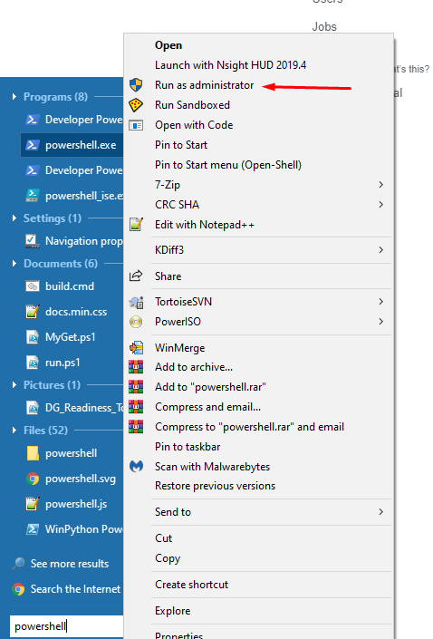Image resolution: width=433 pixels, height=639 pixels.
Task: Click the Edit with Notepad++ icon
Action: tap(136, 225)
